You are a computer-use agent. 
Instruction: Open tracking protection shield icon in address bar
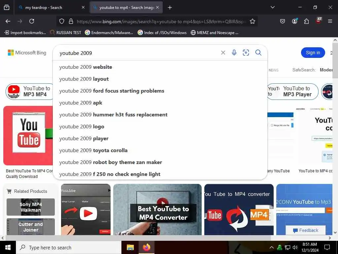62,21
